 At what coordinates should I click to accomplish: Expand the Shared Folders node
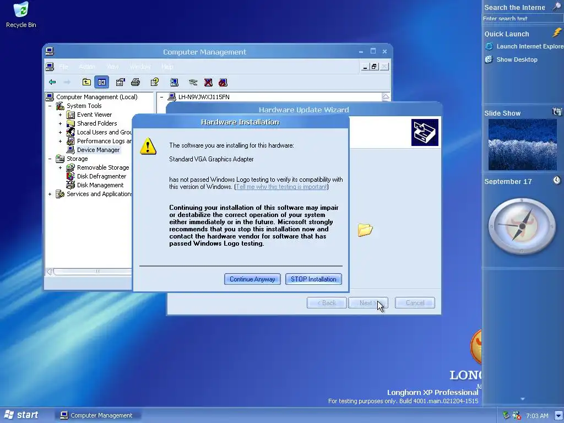(60, 124)
